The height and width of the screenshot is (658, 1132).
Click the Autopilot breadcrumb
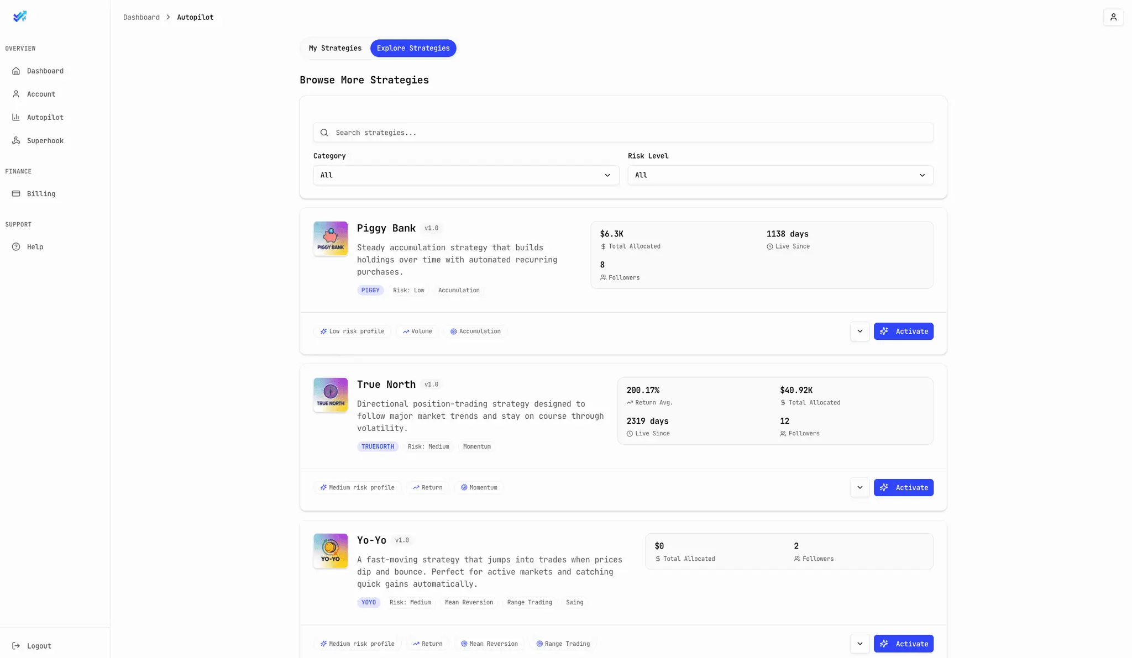(x=195, y=17)
